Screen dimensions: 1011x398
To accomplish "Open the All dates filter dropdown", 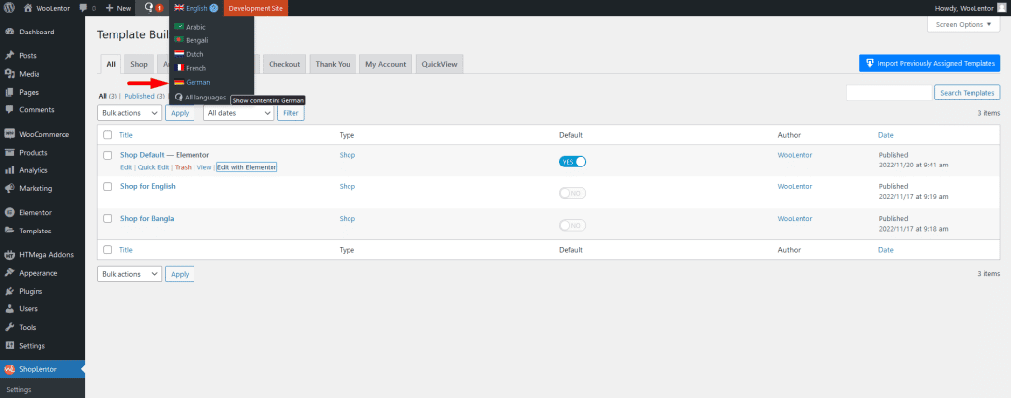I will coord(239,113).
